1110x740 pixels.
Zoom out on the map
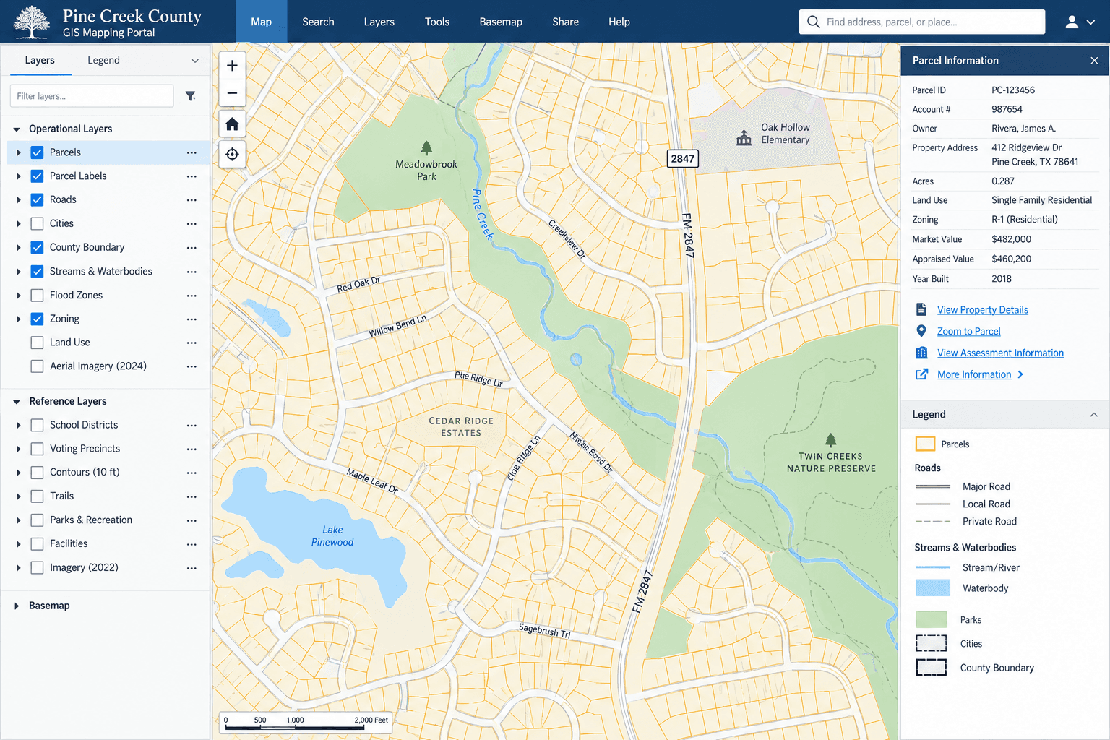(x=232, y=93)
